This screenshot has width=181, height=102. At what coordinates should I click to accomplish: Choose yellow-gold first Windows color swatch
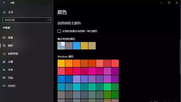61,63
